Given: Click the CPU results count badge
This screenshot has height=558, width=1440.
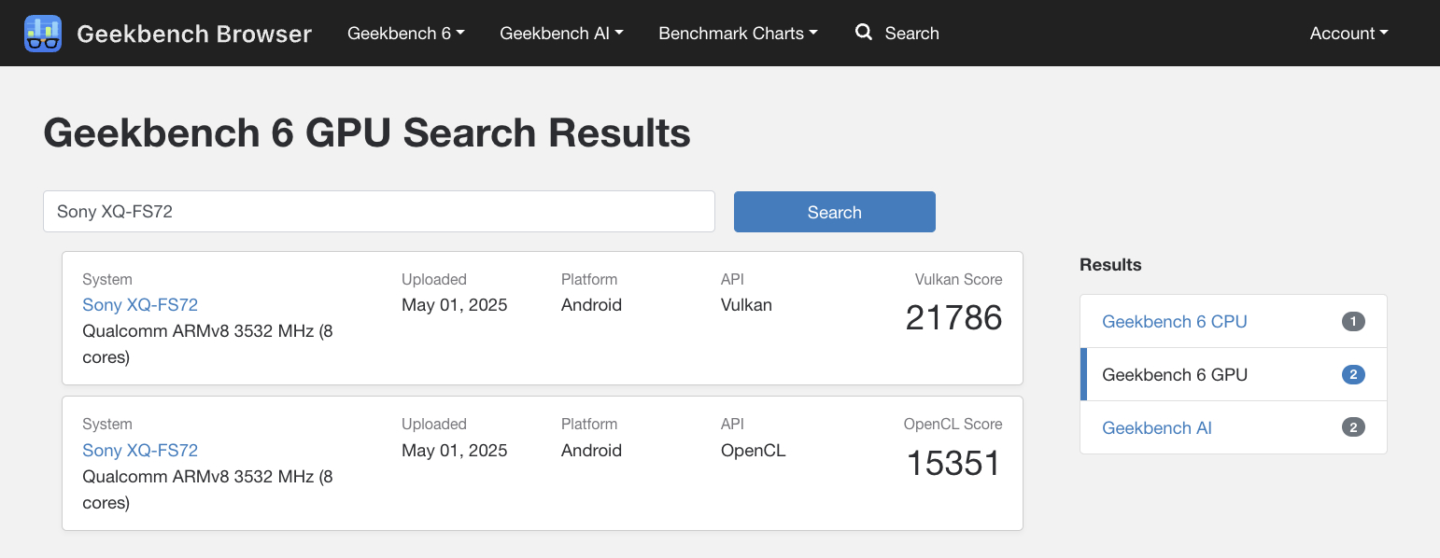Looking at the screenshot, I should (1353, 322).
